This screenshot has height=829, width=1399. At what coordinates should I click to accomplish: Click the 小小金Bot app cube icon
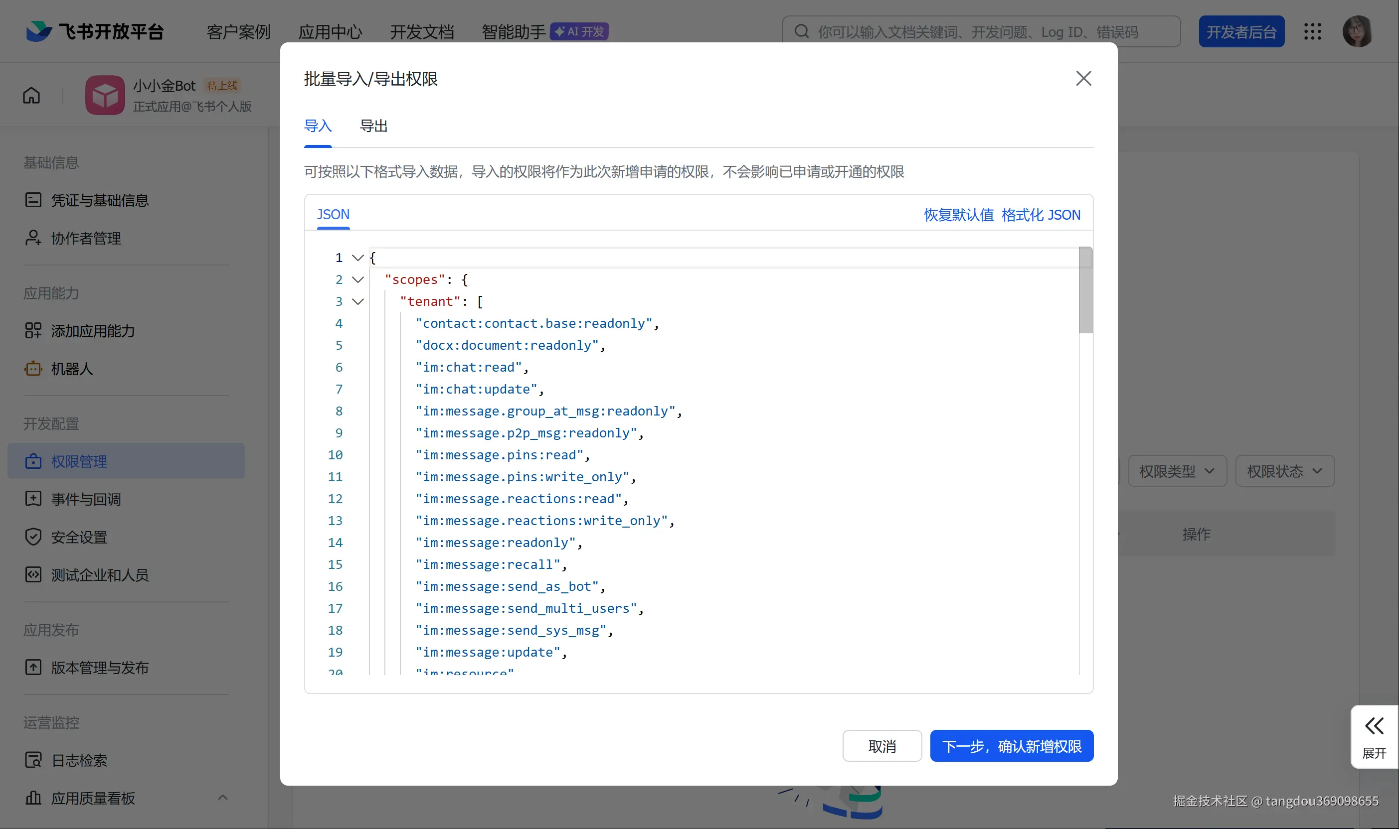coord(105,95)
